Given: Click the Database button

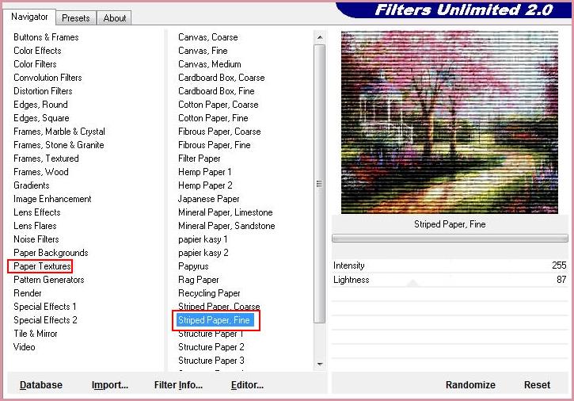Looking at the screenshot, I should (x=41, y=385).
